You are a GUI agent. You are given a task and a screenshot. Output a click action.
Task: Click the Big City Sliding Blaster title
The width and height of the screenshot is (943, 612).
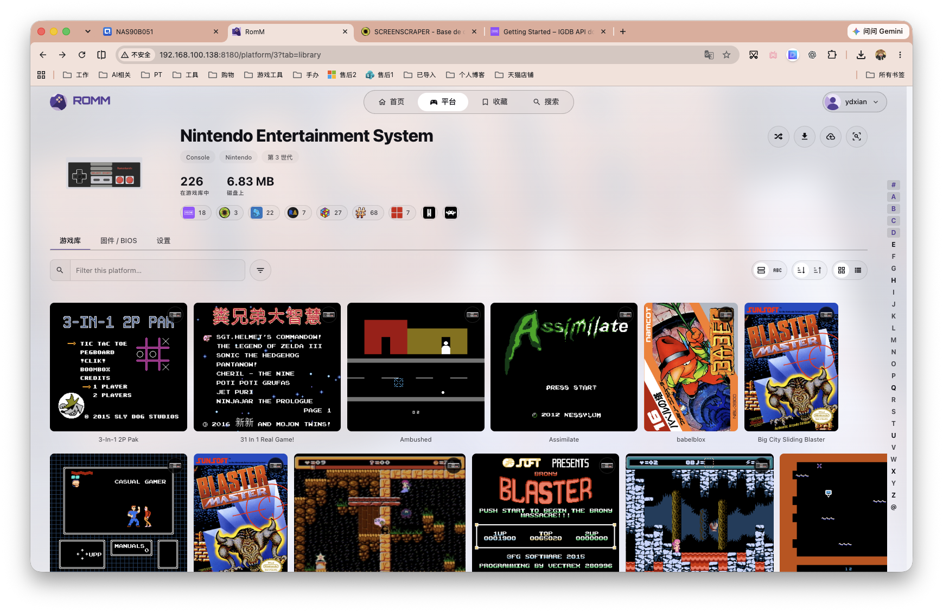[x=791, y=439]
